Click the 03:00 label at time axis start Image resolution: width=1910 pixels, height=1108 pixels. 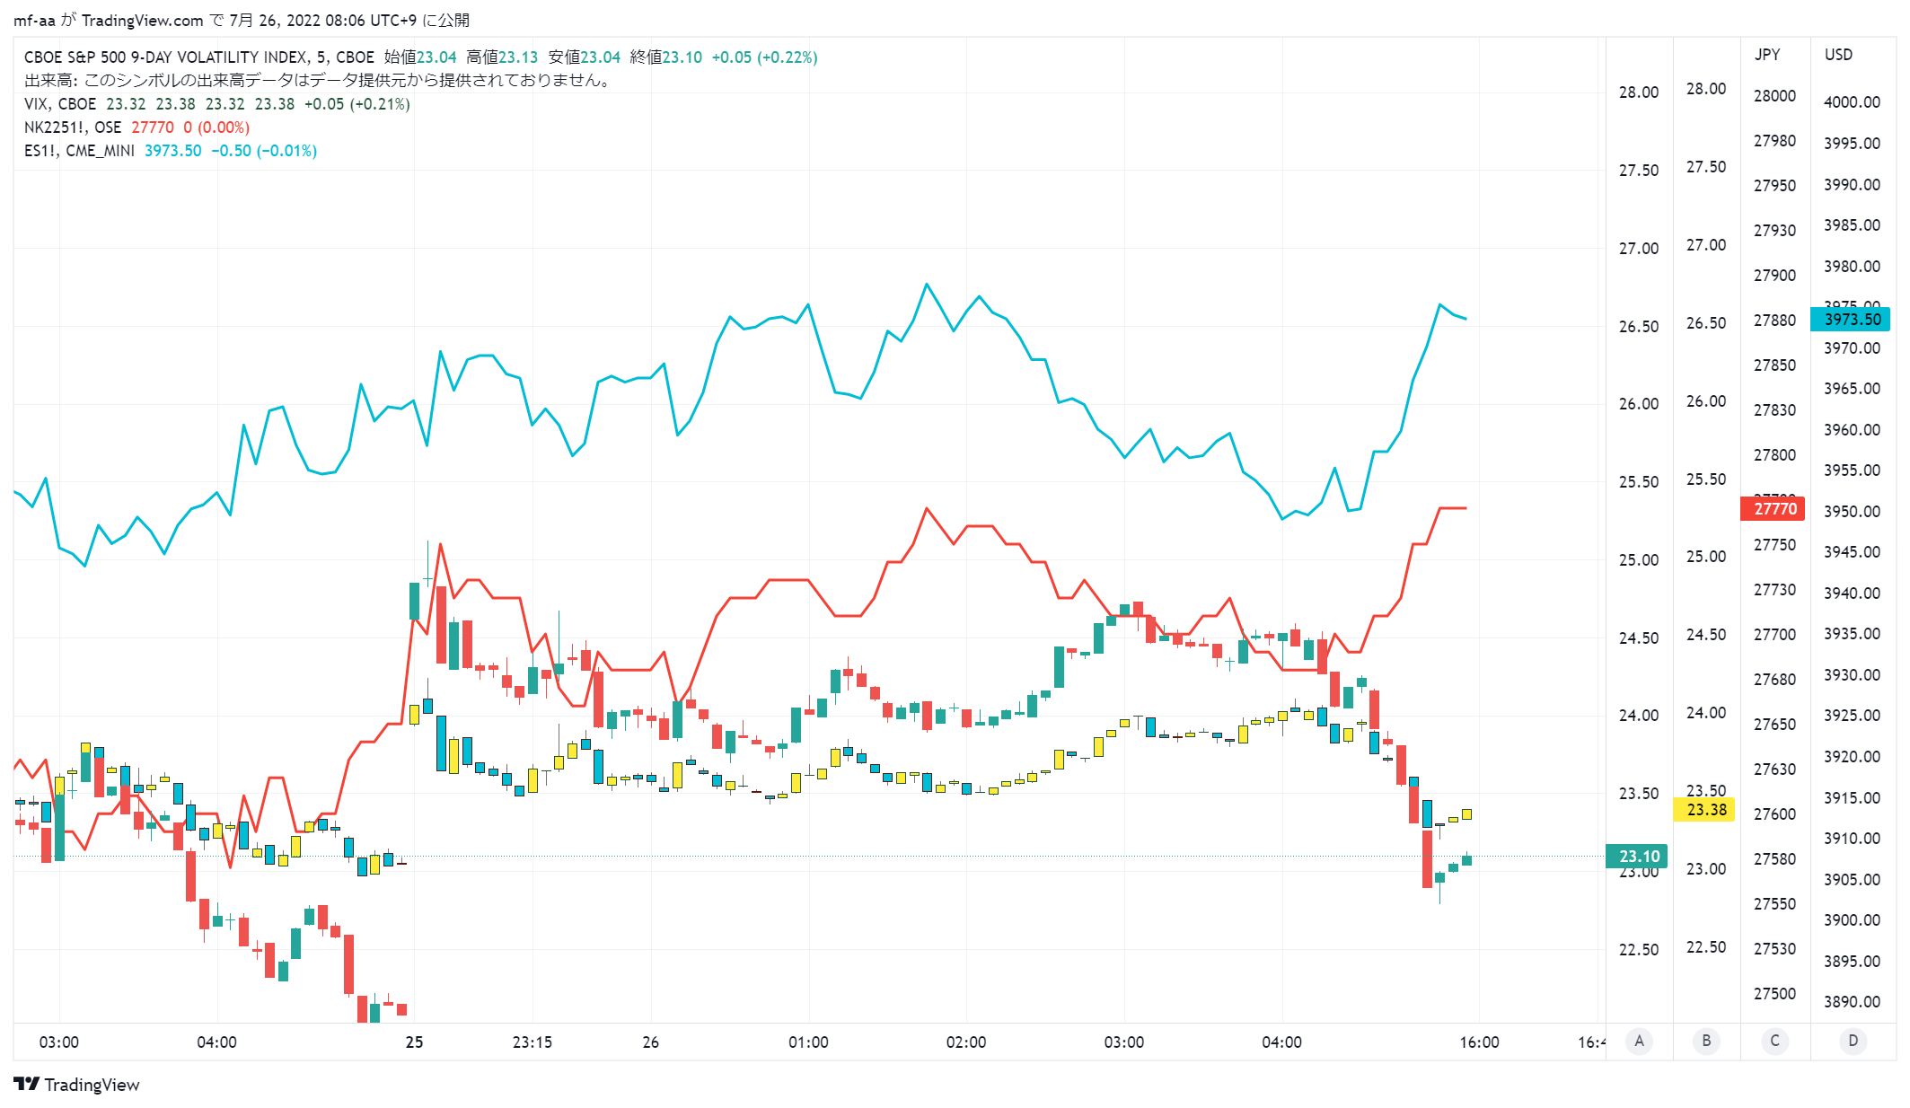pyautogui.click(x=59, y=1042)
